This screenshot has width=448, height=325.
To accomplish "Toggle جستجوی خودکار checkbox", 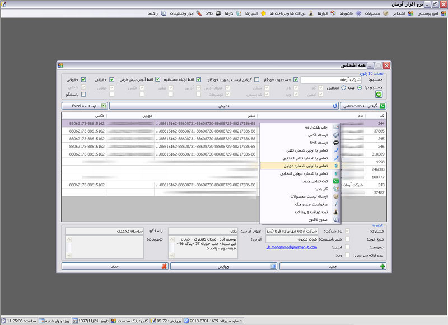I will click(296, 79).
